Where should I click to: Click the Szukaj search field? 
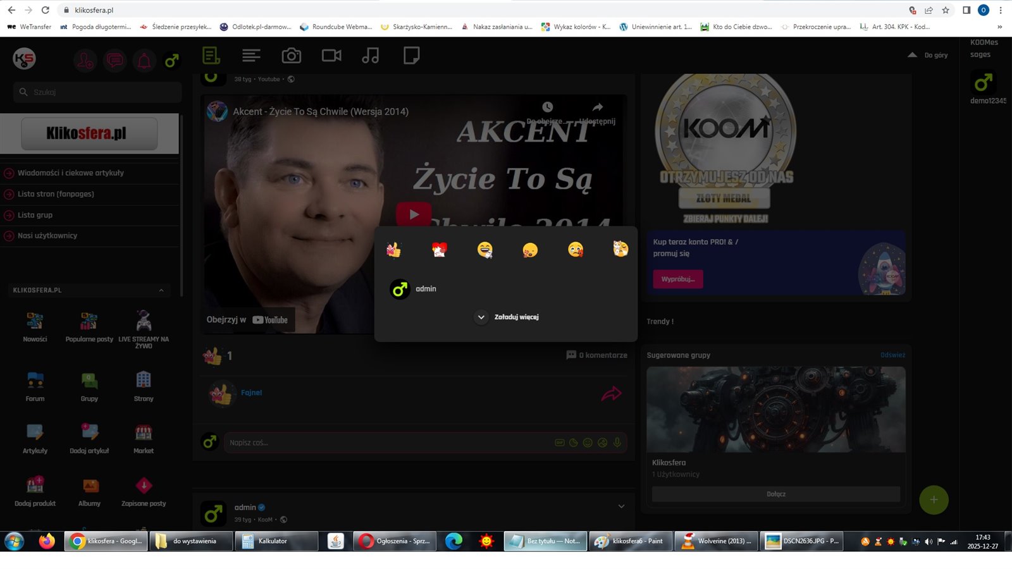pos(98,92)
